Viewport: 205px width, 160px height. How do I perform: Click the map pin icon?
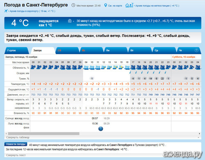coord(105,5)
